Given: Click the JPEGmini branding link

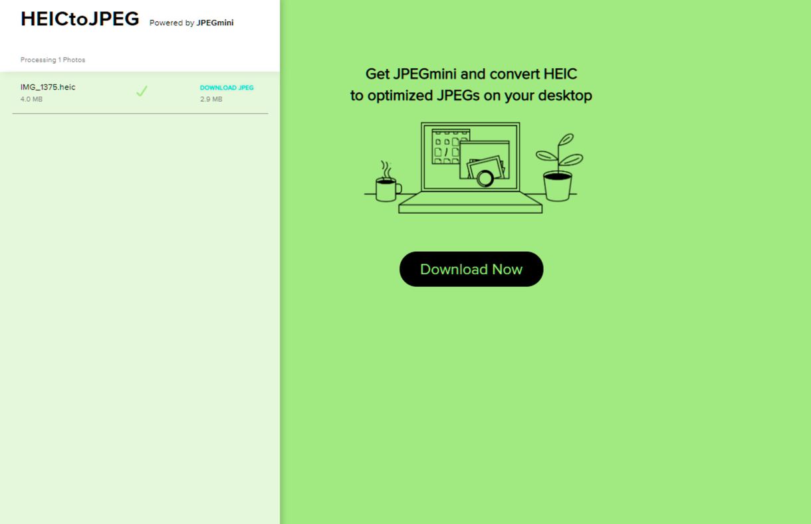Looking at the screenshot, I should tap(213, 23).
